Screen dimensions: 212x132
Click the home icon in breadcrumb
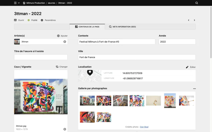pos(24,3)
